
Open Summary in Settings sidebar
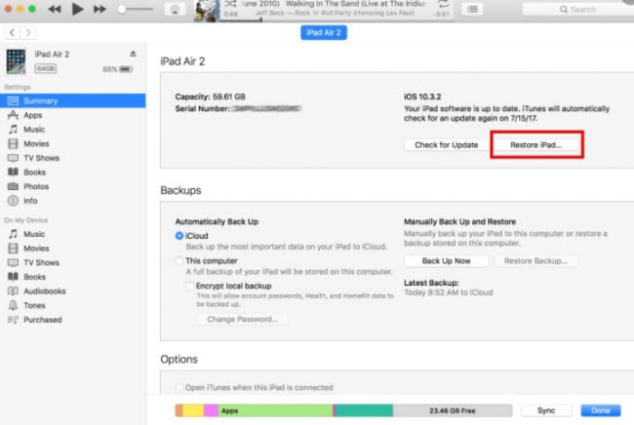pyautogui.click(x=73, y=100)
